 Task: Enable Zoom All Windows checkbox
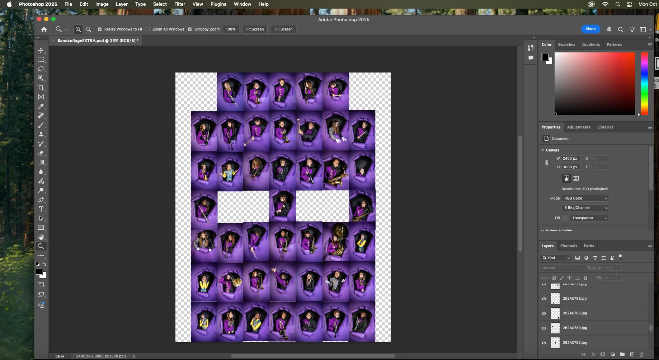coord(148,29)
